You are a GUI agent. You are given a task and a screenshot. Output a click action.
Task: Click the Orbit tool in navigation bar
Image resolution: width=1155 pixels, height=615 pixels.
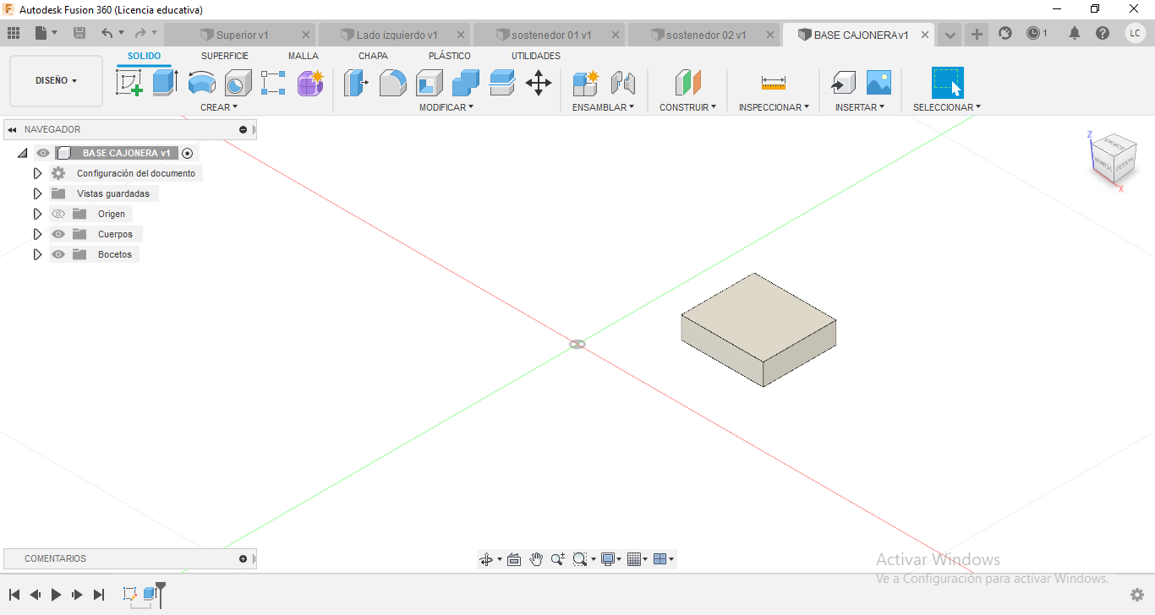486,559
